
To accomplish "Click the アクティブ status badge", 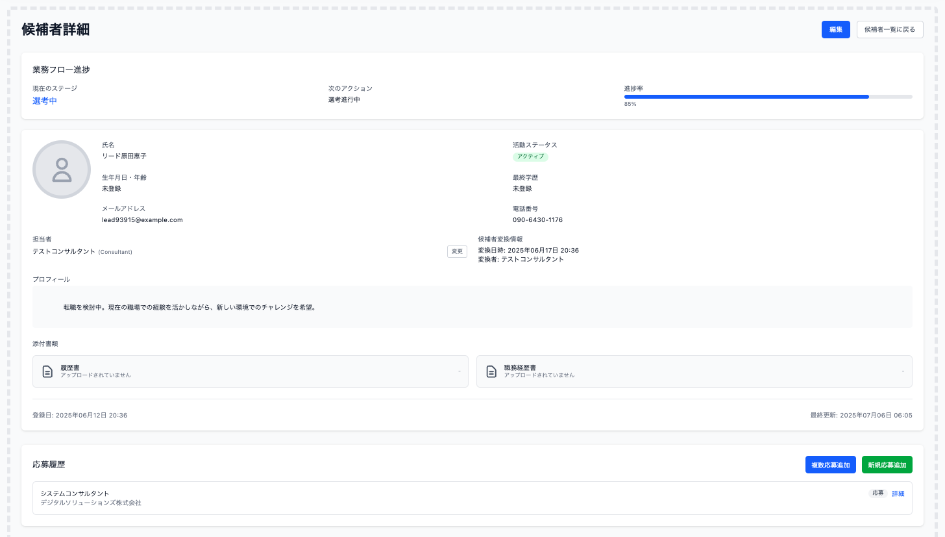I will tap(530, 156).
